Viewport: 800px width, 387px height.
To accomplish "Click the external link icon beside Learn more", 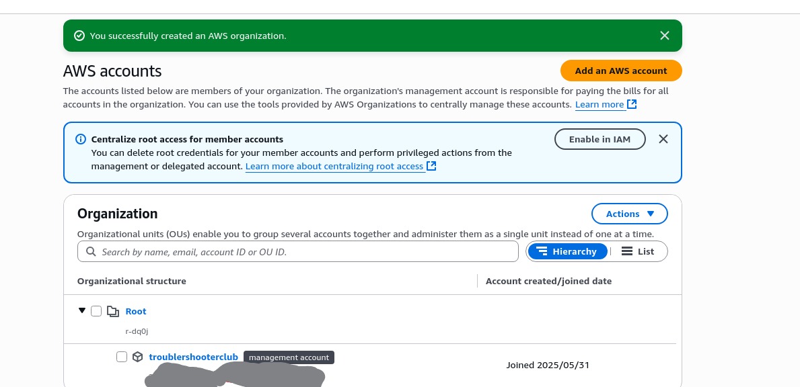I will [x=632, y=104].
